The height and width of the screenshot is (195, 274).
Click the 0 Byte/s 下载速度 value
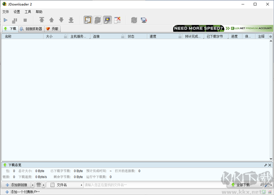tap(41, 177)
